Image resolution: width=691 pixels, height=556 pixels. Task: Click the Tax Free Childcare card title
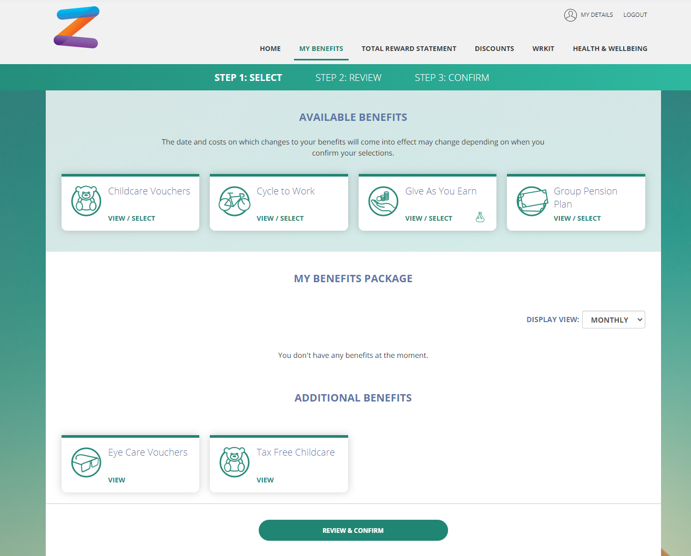(296, 452)
